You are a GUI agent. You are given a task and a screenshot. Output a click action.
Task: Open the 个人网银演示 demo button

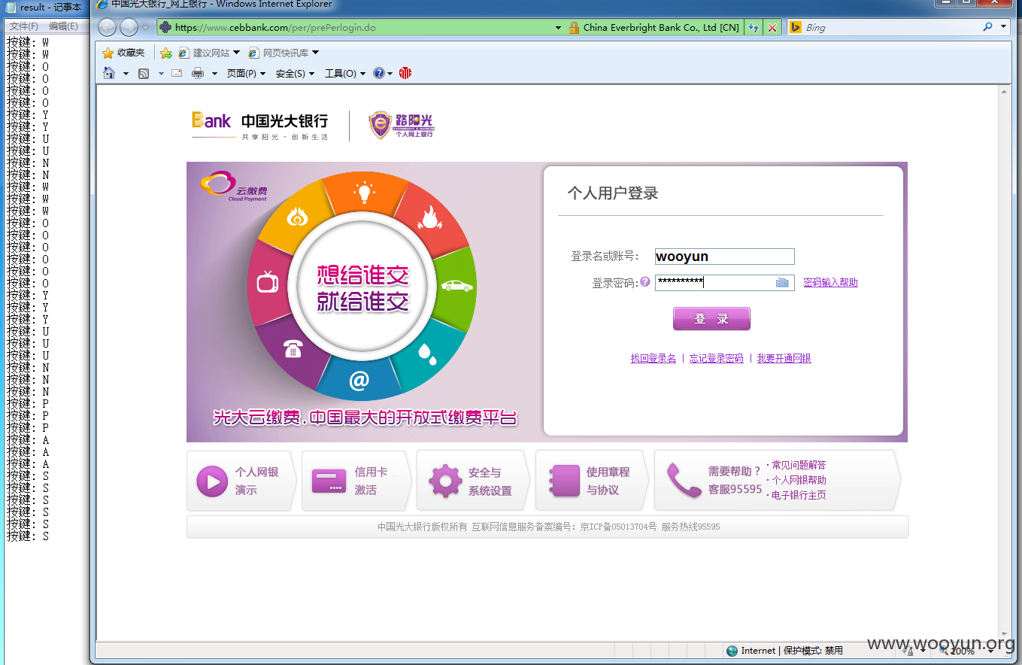[241, 481]
